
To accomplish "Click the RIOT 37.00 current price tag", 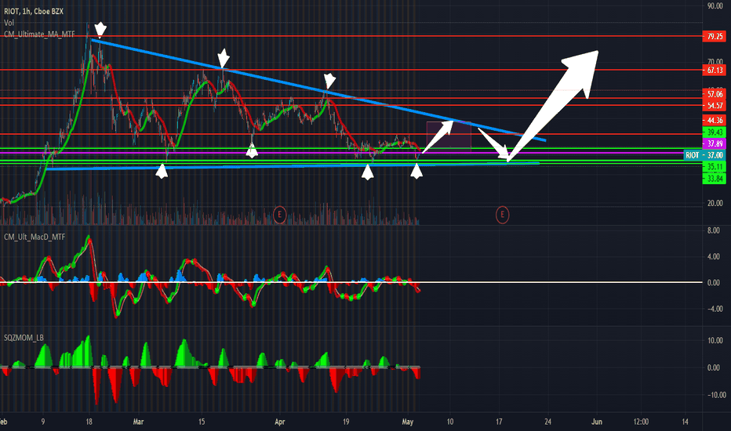I will [704, 155].
